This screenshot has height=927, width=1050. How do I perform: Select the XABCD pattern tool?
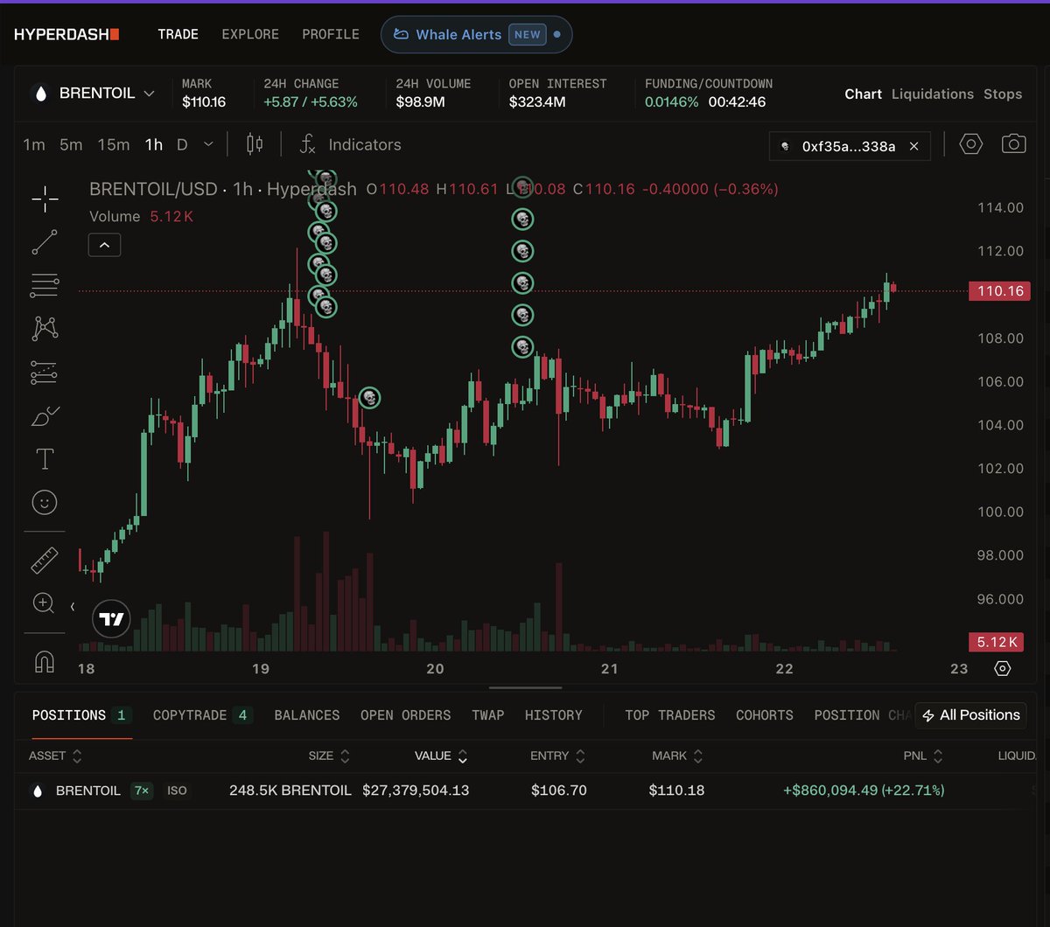[x=45, y=329]
